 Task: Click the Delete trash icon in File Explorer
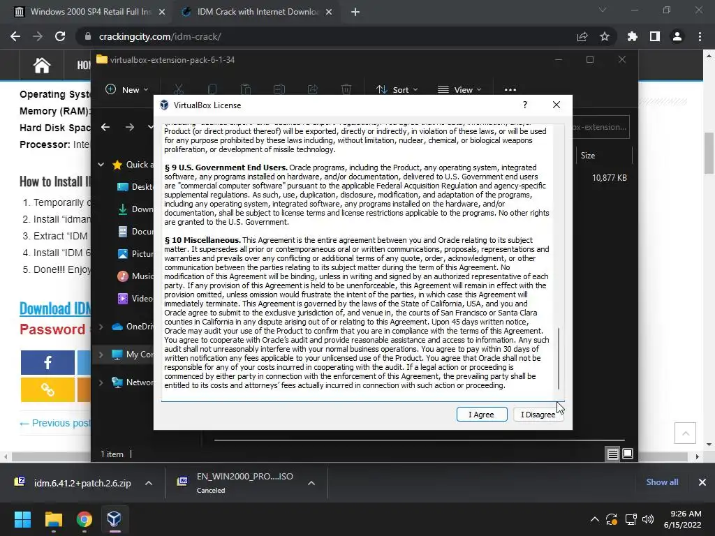tap(346, 90)
